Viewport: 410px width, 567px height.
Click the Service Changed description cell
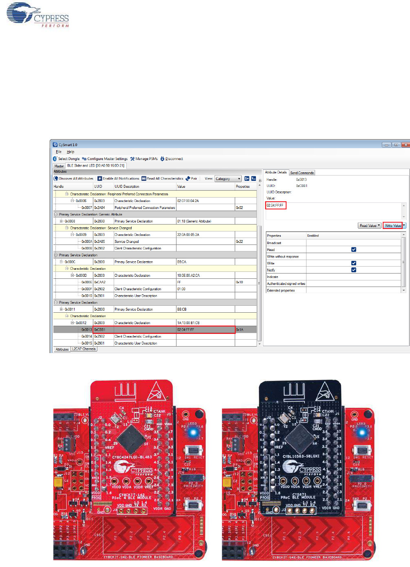tap(145, 242)
